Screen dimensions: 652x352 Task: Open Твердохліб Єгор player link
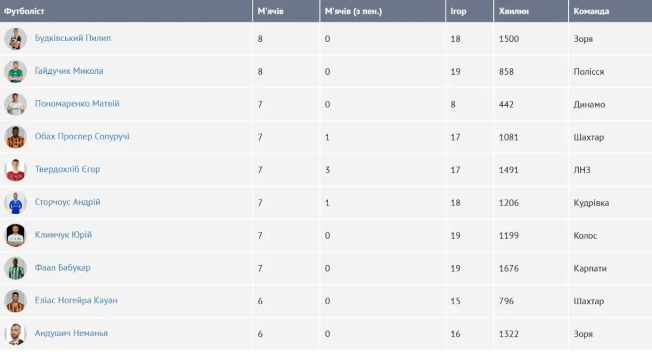pyautogui.click(x=67, y=169)
